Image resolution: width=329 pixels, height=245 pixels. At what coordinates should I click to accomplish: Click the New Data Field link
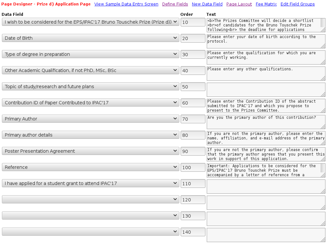[207, 4]
